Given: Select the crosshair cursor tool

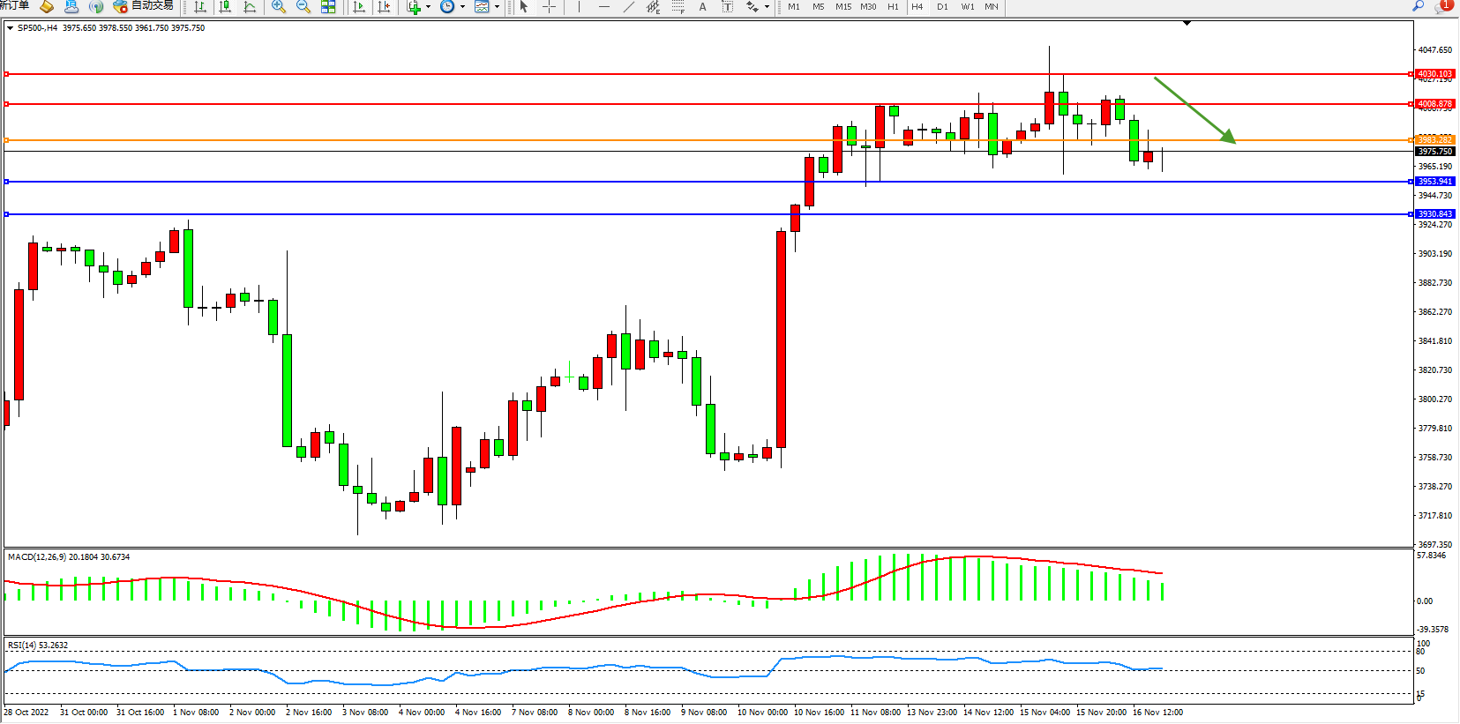Looking at the screenshot, I should point(549,7).
